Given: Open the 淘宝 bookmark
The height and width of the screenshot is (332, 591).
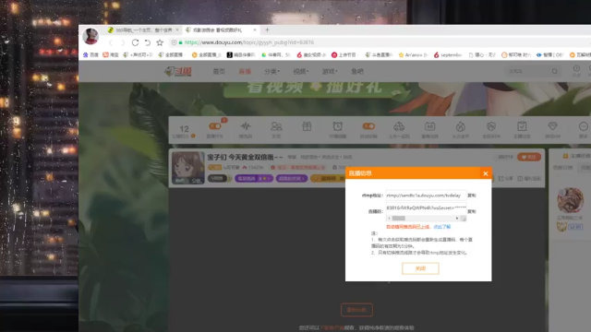Looking at the screenshot, I should pos(111,55).
